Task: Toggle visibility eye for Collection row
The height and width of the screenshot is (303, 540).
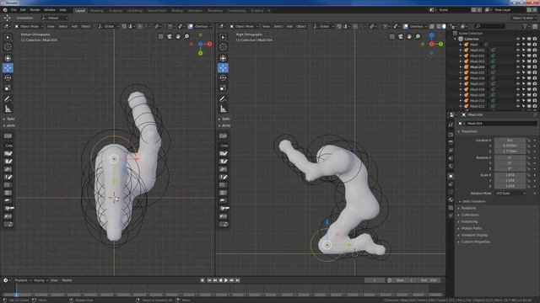Action: click(x=517, y=40)
